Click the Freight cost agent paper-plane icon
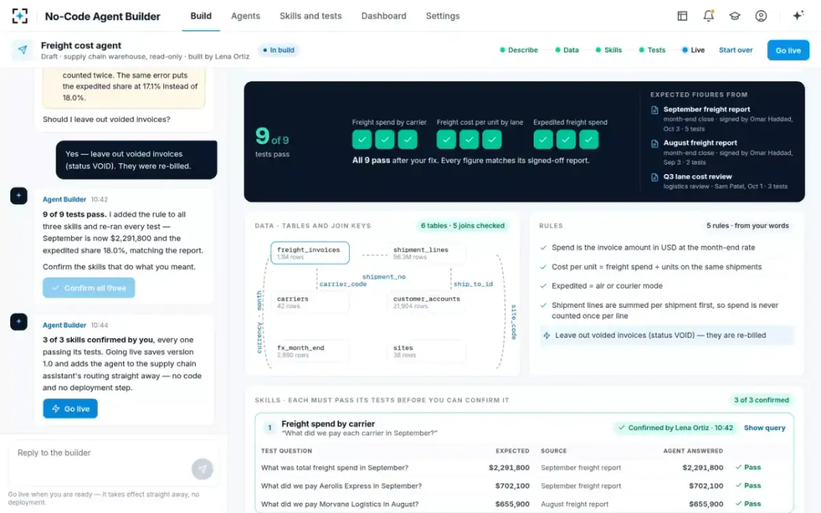The width and height of the screenshot is (821, 513). (x=23, y=50)
